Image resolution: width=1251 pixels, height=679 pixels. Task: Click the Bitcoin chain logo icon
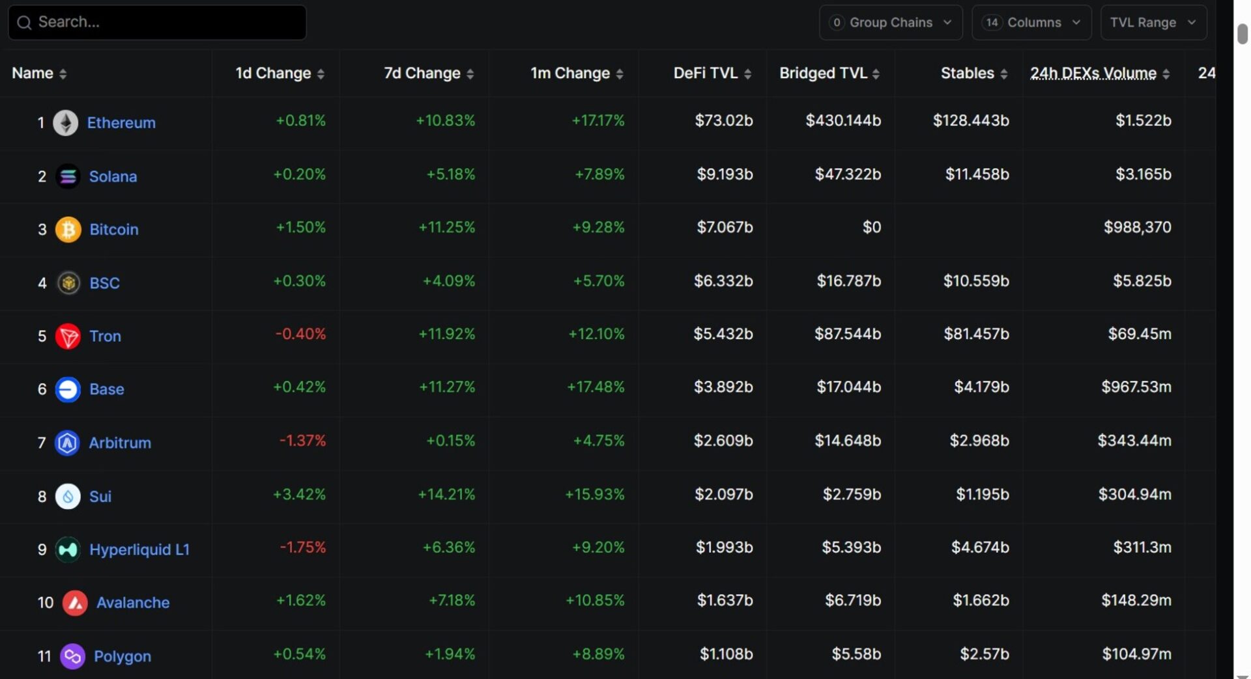tap(68, 229)
